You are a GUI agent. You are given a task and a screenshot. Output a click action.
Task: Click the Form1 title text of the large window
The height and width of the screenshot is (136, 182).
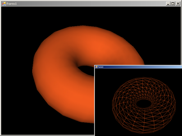click(x=12, y=4)
